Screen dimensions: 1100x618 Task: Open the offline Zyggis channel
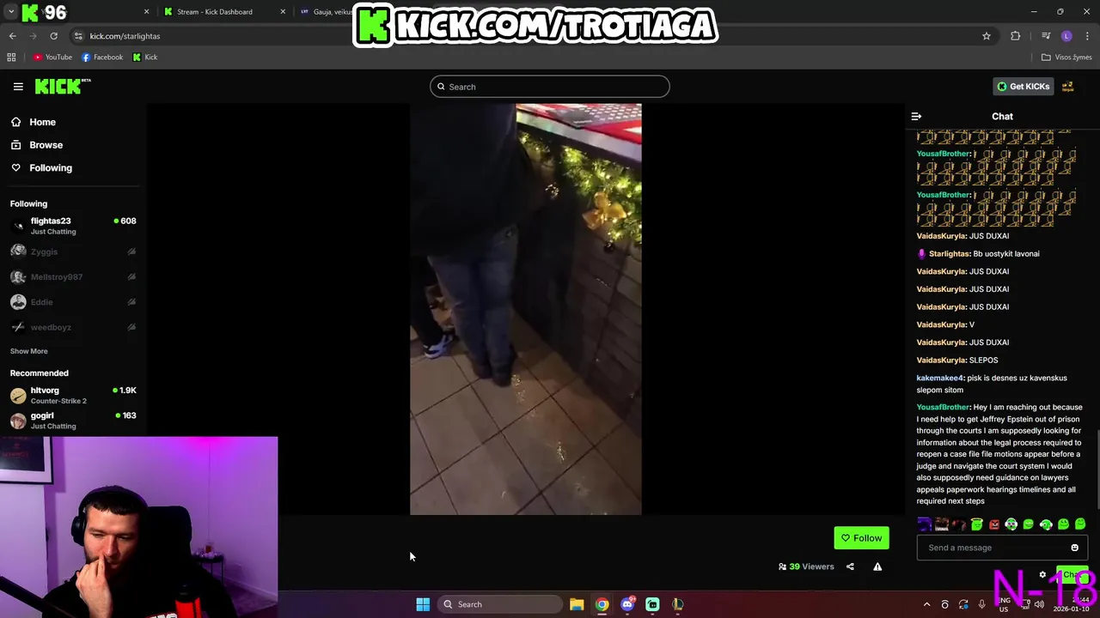[73, 251]
